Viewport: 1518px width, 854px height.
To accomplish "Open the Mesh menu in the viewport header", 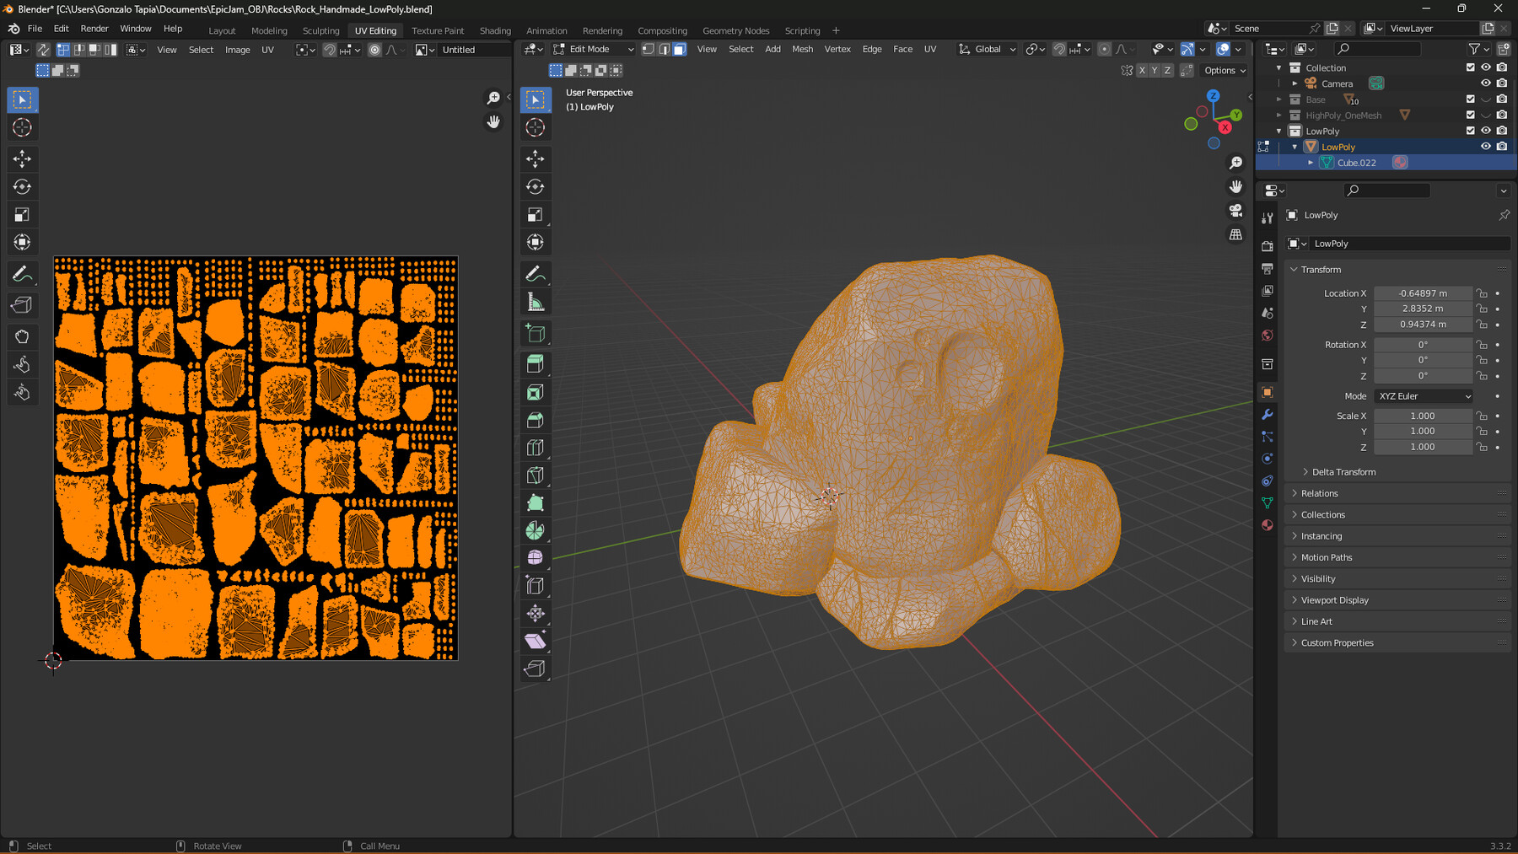I will pyautogui.click(x=802, y=49).
